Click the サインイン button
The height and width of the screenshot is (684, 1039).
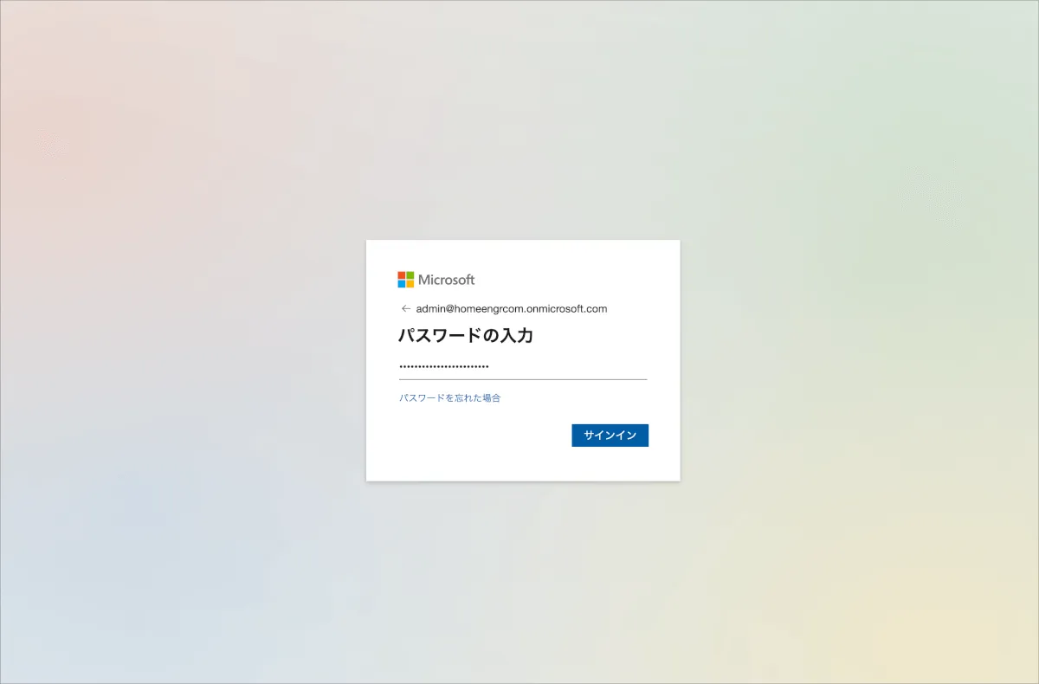pyautogui.click(x=610, y=436)
